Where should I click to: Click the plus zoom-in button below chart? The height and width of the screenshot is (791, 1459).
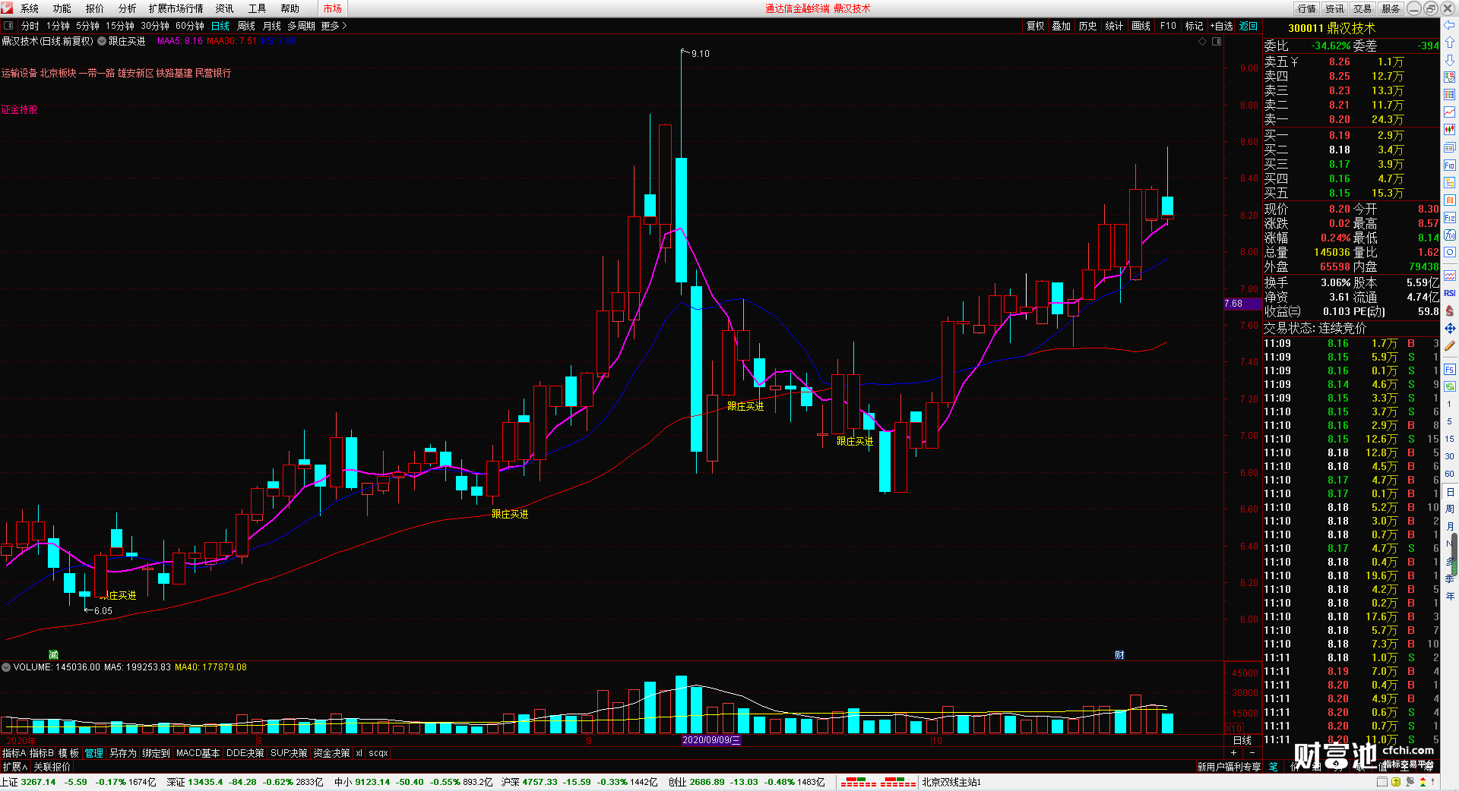pyautogui.click(x=1233, y=753)
